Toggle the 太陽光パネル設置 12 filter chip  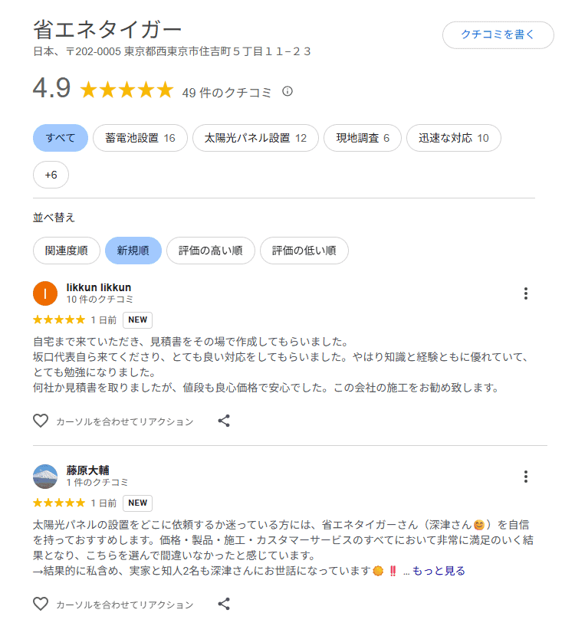tap(255, 138)
